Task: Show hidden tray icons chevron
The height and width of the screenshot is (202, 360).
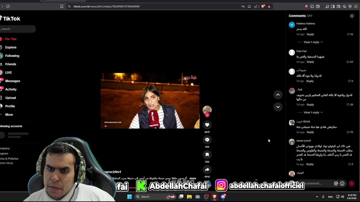Action: point(317,197)
